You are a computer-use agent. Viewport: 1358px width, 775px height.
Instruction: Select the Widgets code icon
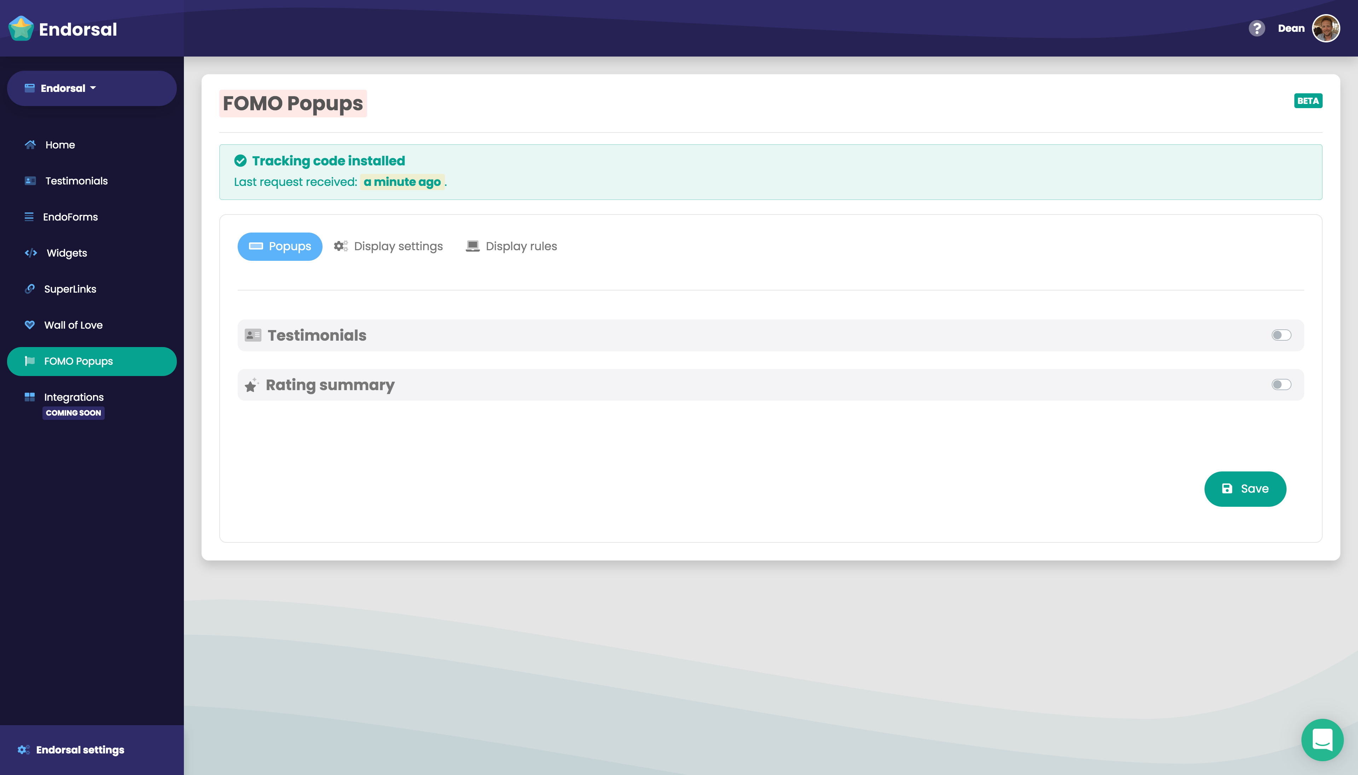point(30,253)
